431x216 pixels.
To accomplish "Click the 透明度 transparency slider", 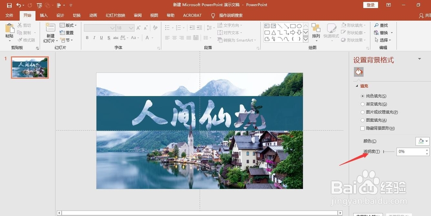I will (389, 151).
